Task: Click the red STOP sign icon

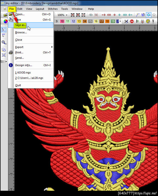Action: point(132,21)
